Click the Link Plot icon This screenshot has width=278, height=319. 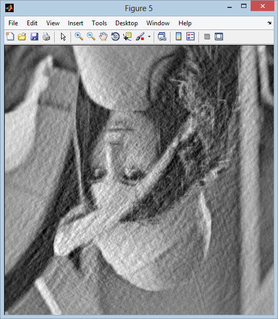(x=162, y=36)
